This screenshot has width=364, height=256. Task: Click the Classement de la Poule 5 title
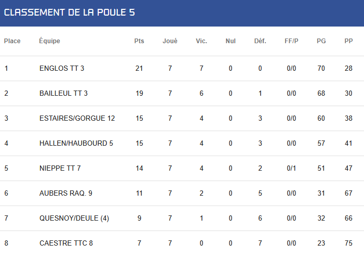[x=70, y=12]
